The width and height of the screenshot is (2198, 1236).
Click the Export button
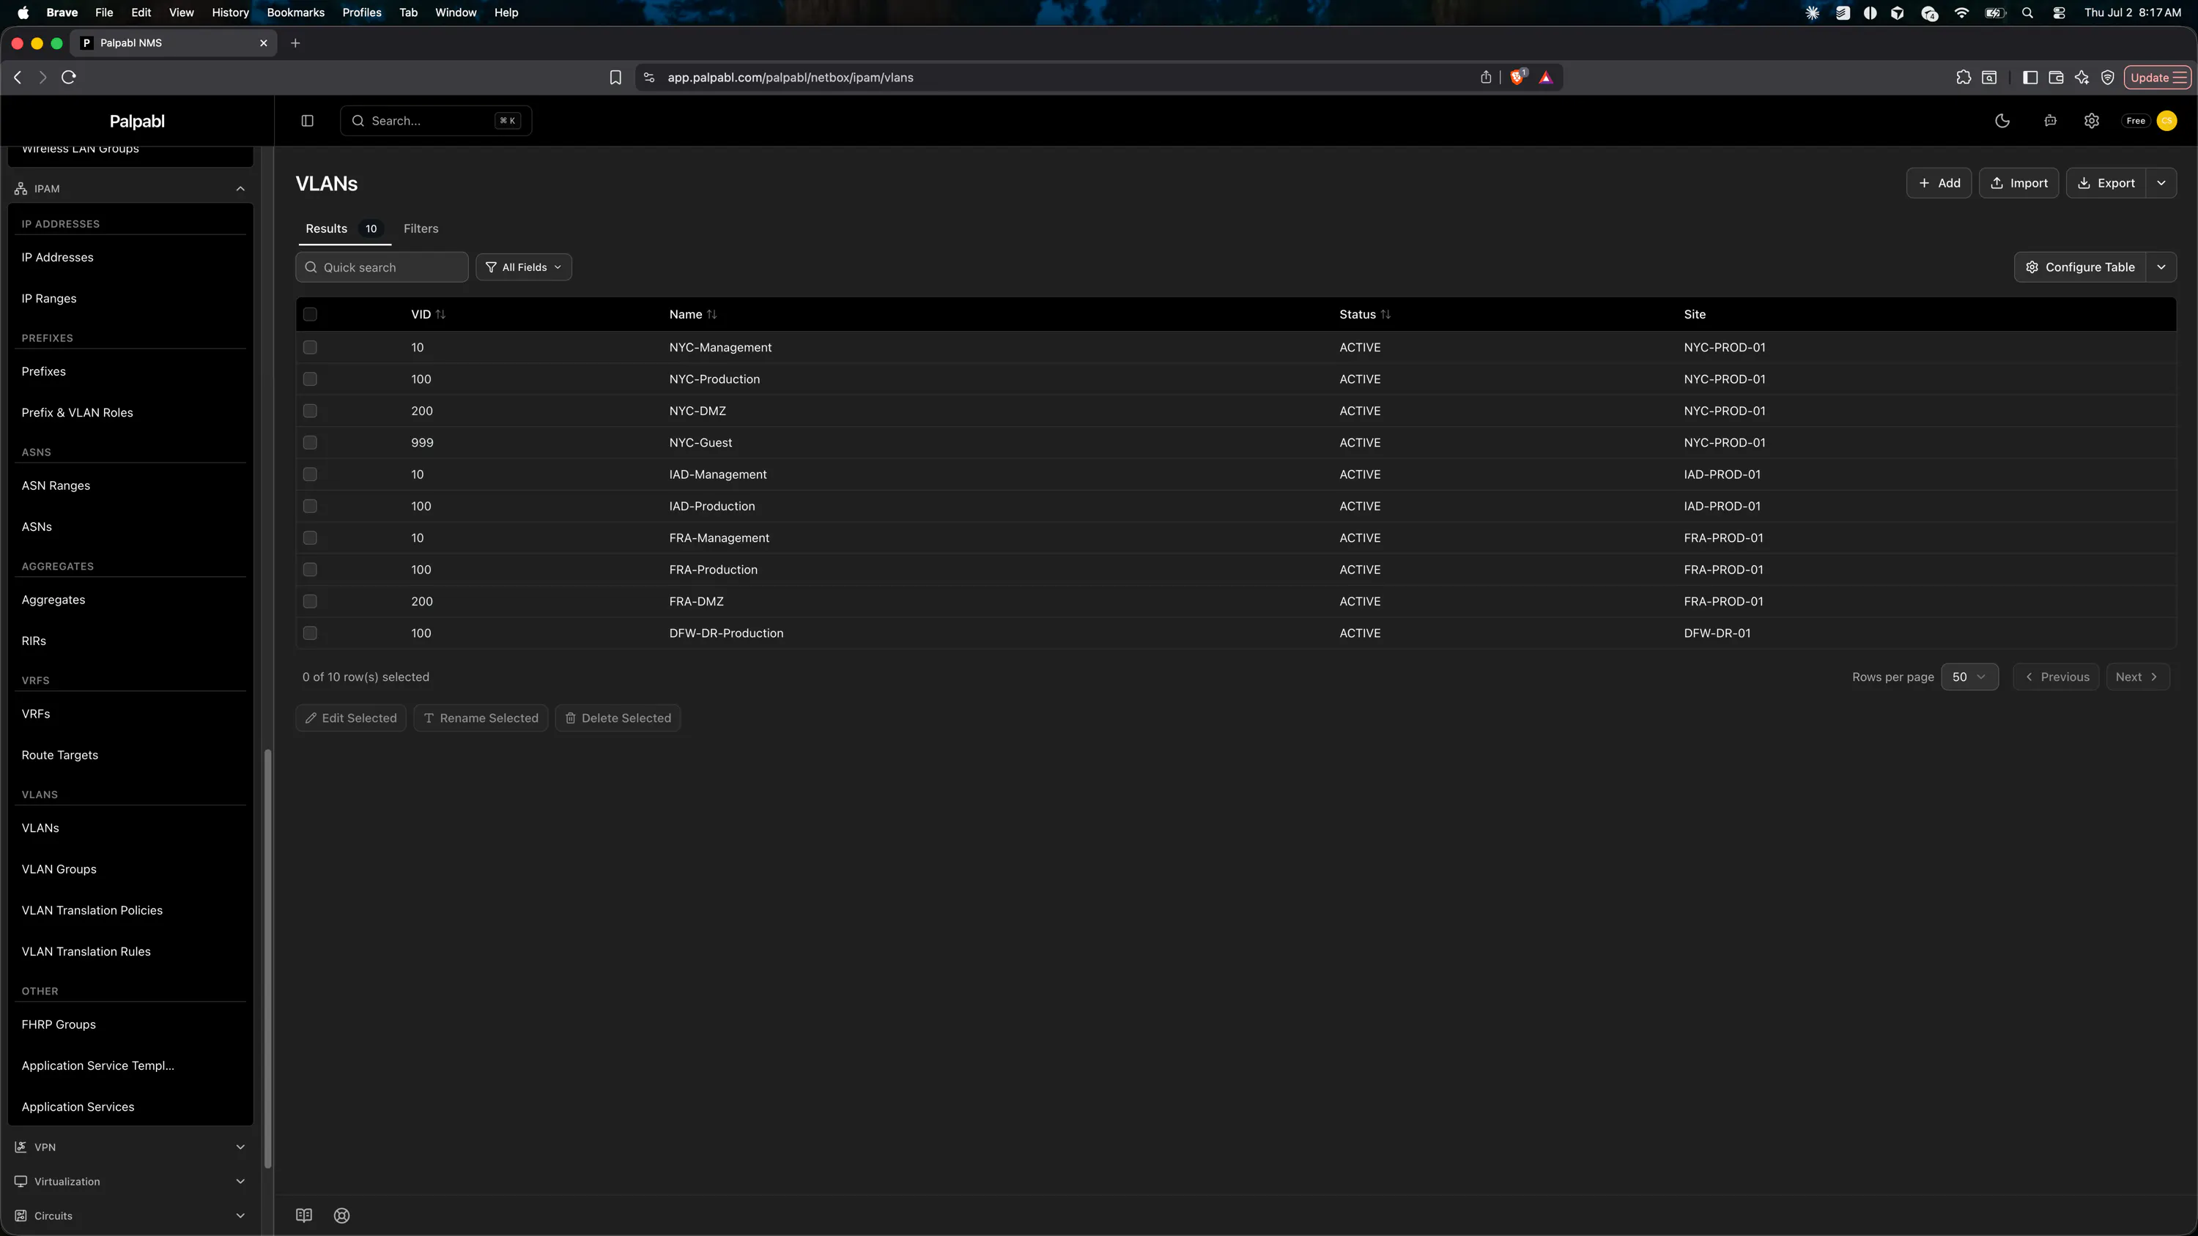tap(2106, 183)
